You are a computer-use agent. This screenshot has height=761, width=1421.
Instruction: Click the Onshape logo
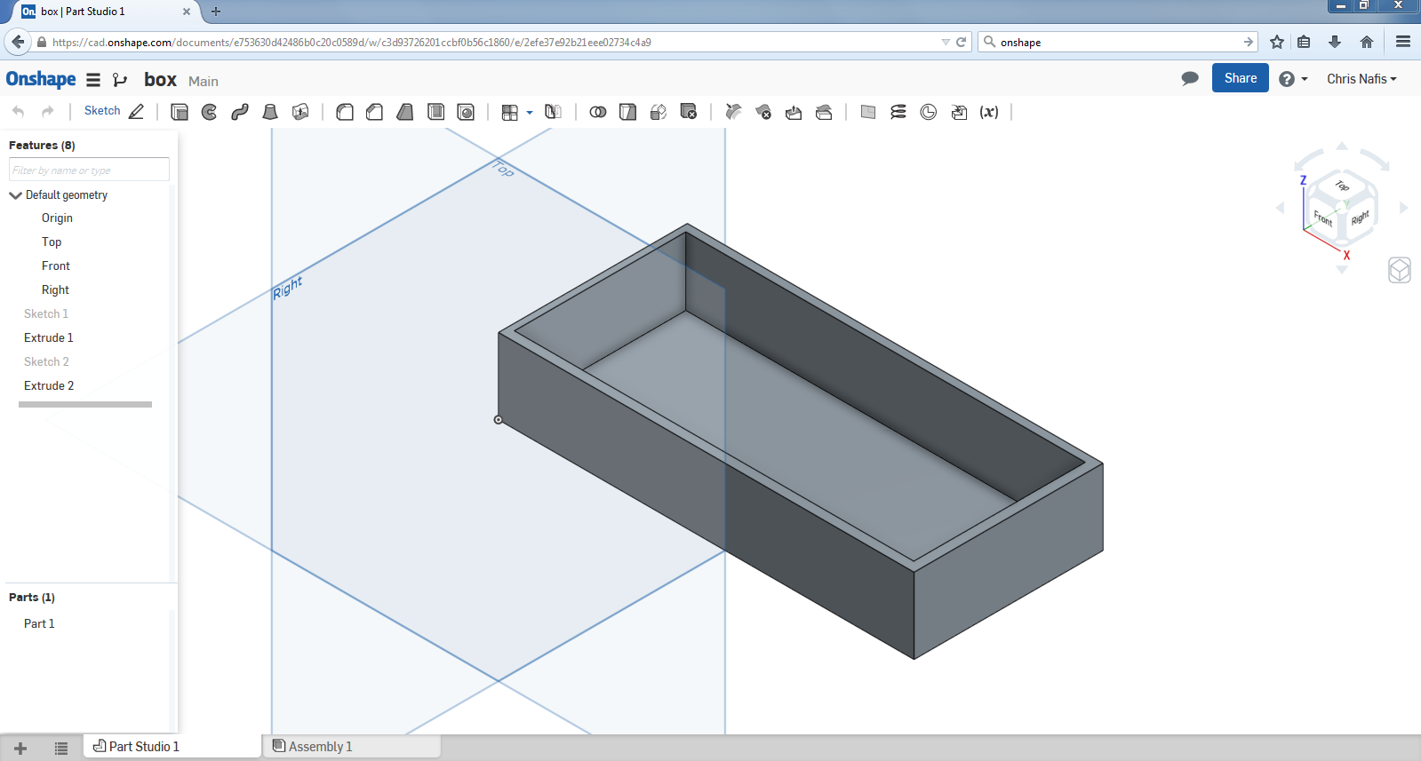click(41, 79)
